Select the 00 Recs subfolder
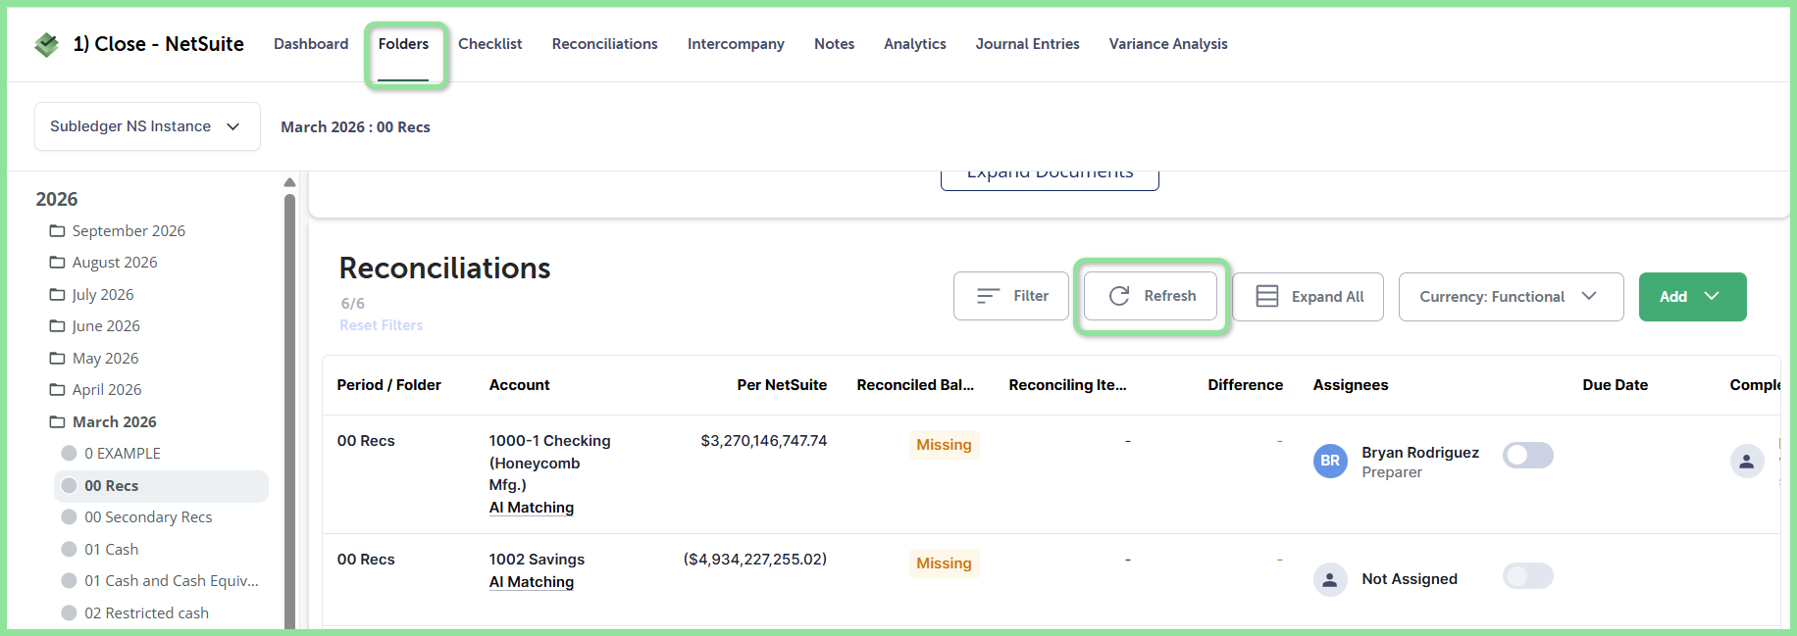Image resolution: width=1797 pixels, height=636 pixels. 161,486
